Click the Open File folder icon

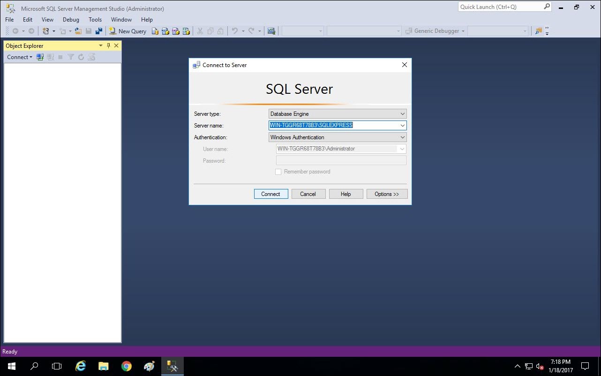coord(78,31)
